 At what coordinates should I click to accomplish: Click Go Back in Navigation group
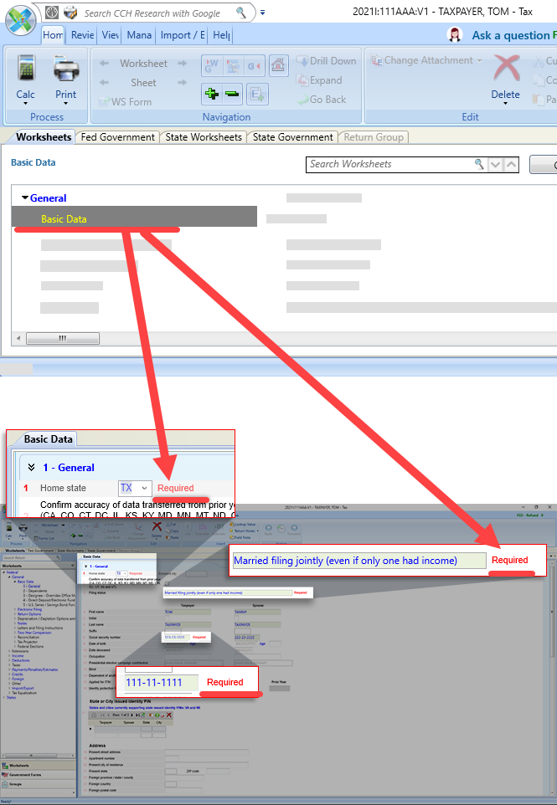coord(322,100)
